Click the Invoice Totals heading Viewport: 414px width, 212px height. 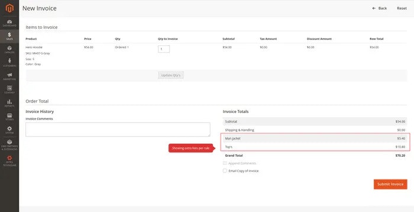[235, 111]
